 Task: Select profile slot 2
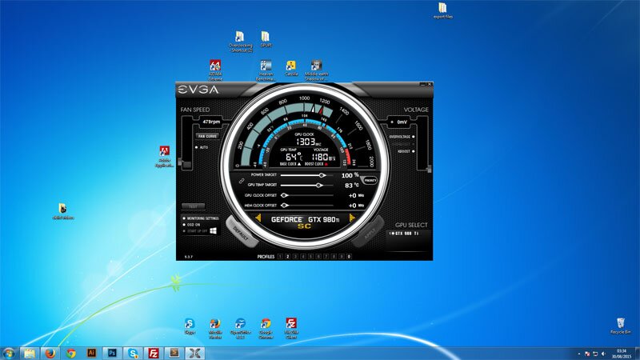click(x=288, y=257)
